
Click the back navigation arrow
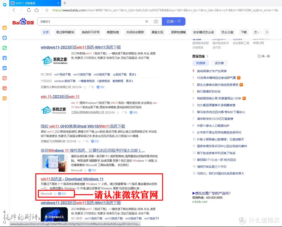click(x=14, y=10)
